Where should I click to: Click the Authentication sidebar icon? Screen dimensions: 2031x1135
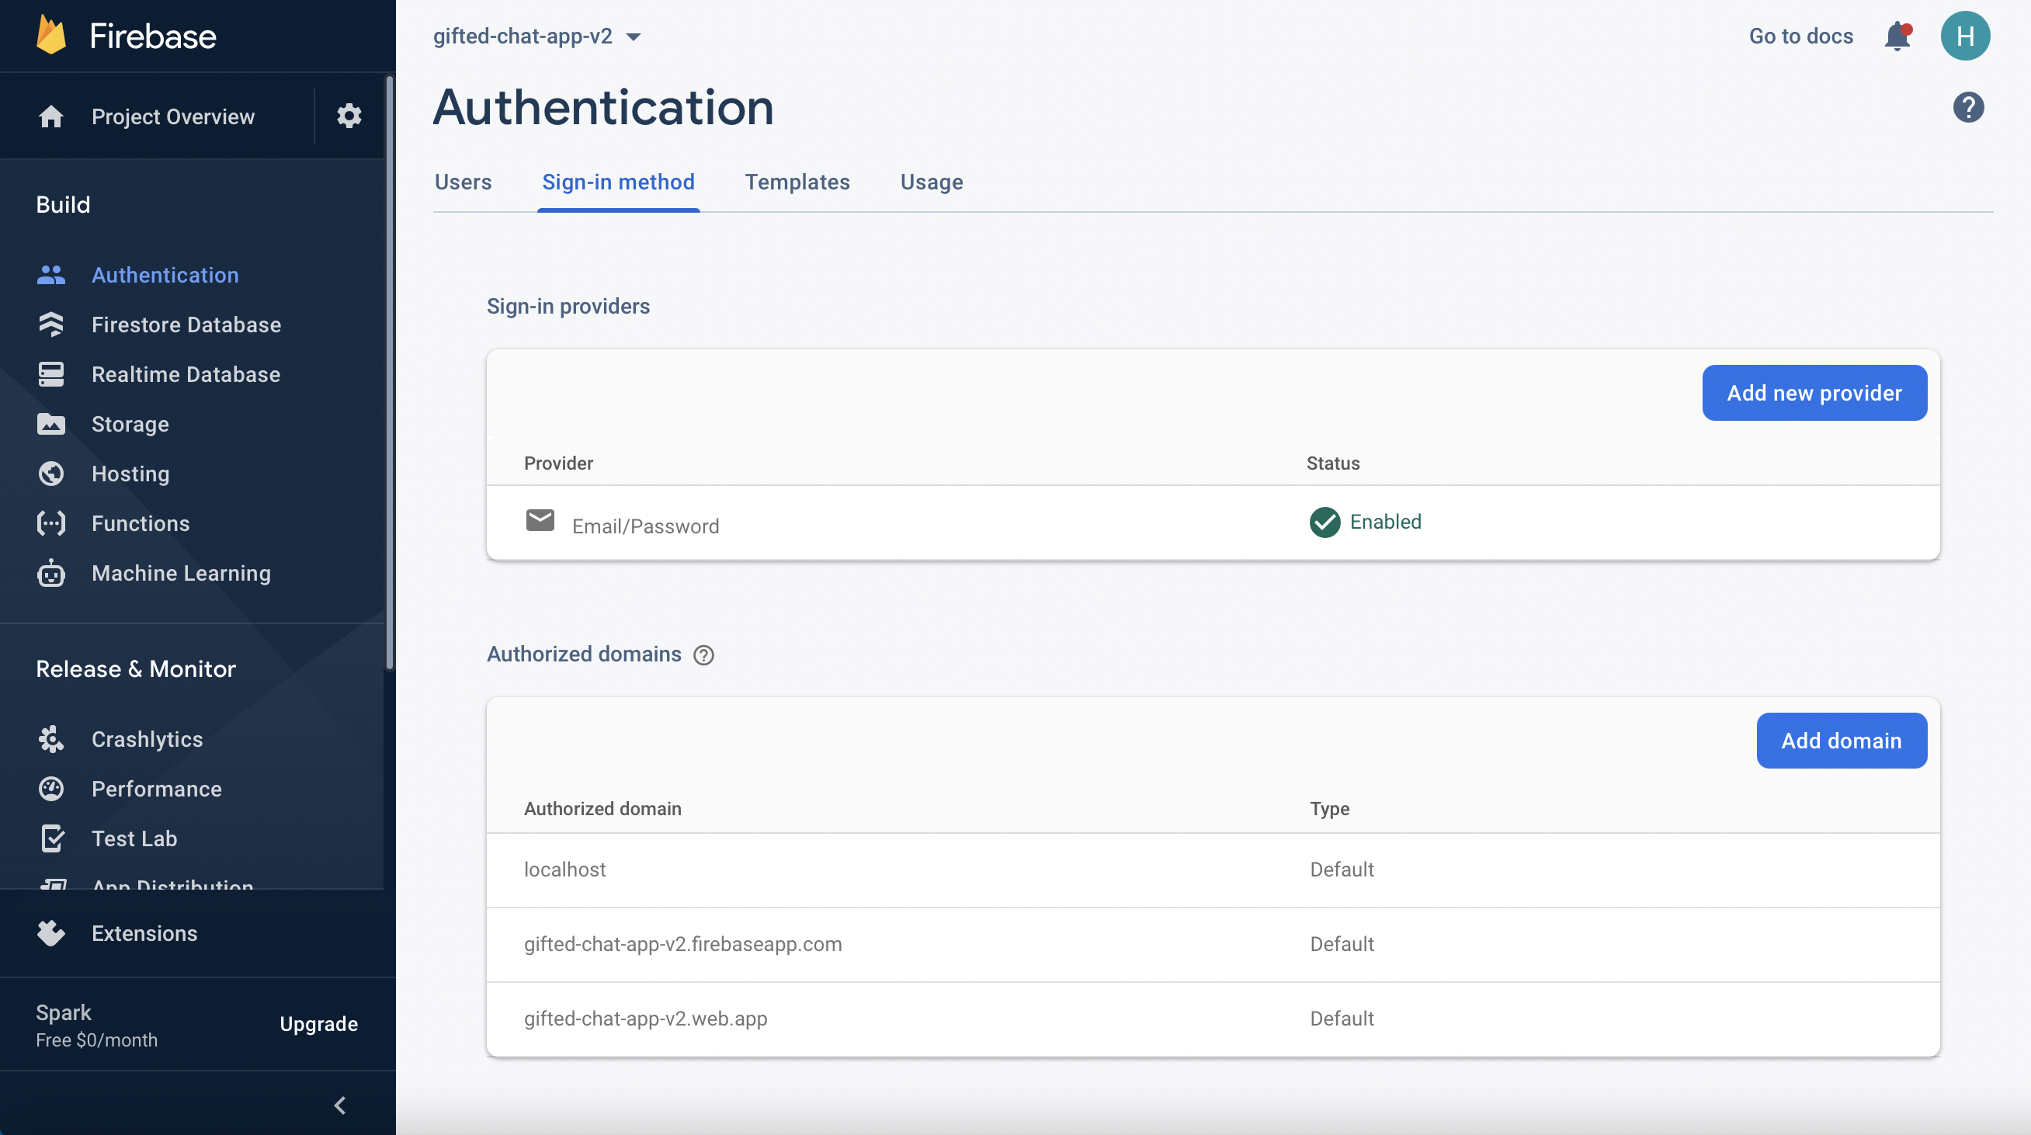[x=50, y=275]
